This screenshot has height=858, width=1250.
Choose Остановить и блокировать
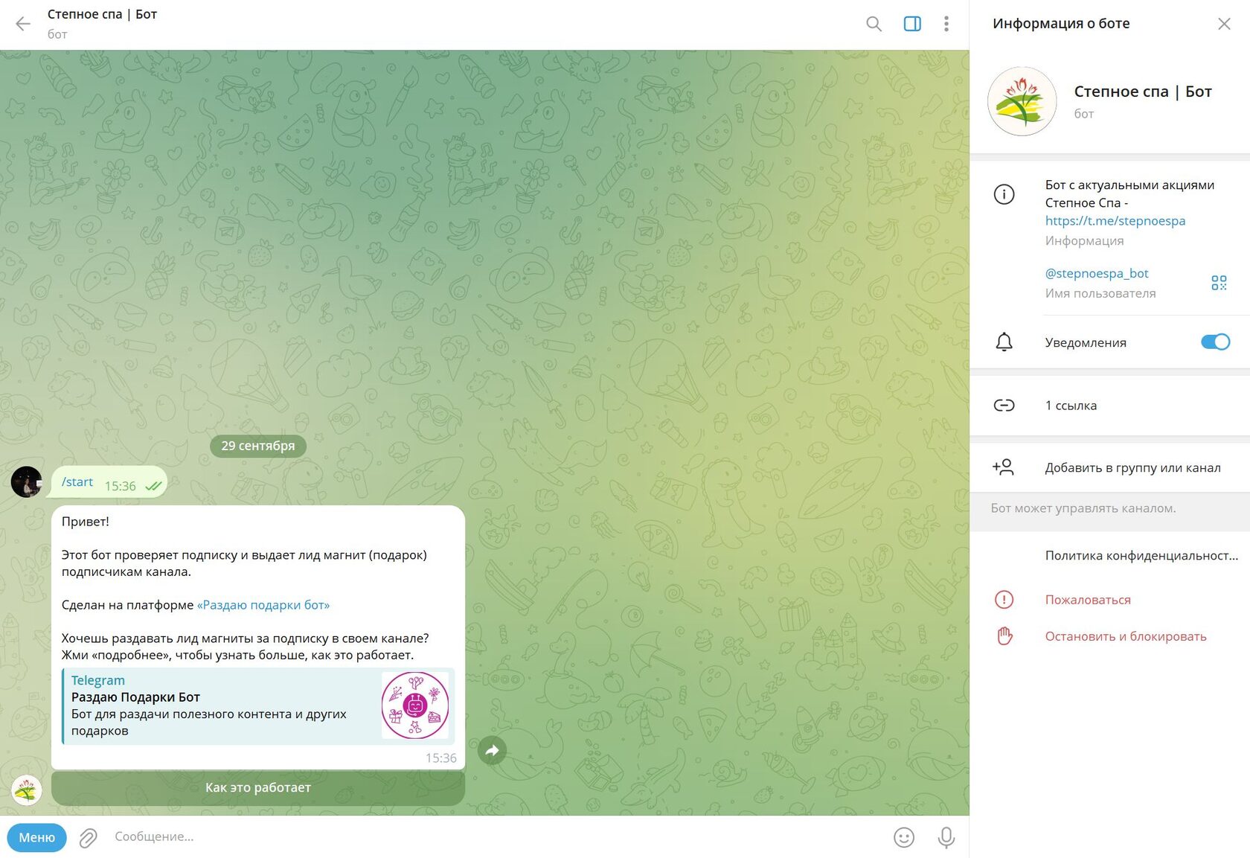[1126, 636]
